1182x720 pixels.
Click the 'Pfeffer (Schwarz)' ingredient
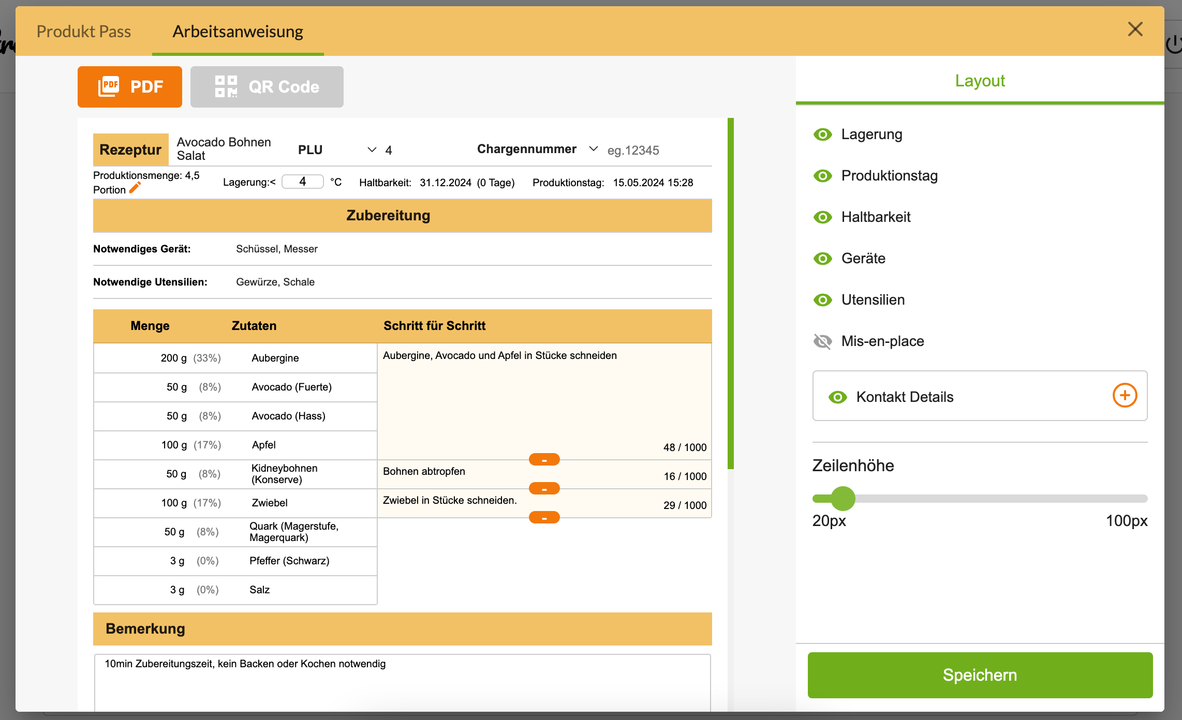pos(289,561)
